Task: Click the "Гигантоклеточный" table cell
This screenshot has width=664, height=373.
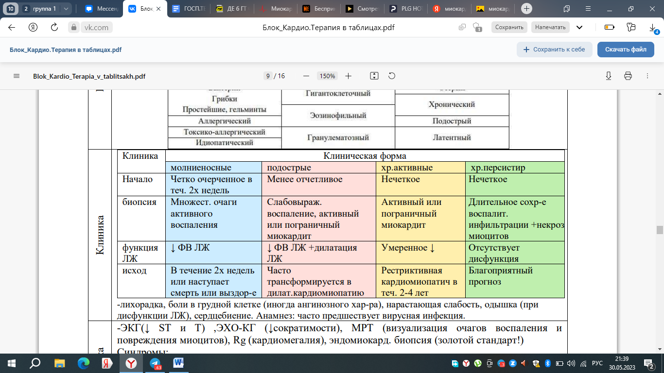Action: (x=338, y=93)
